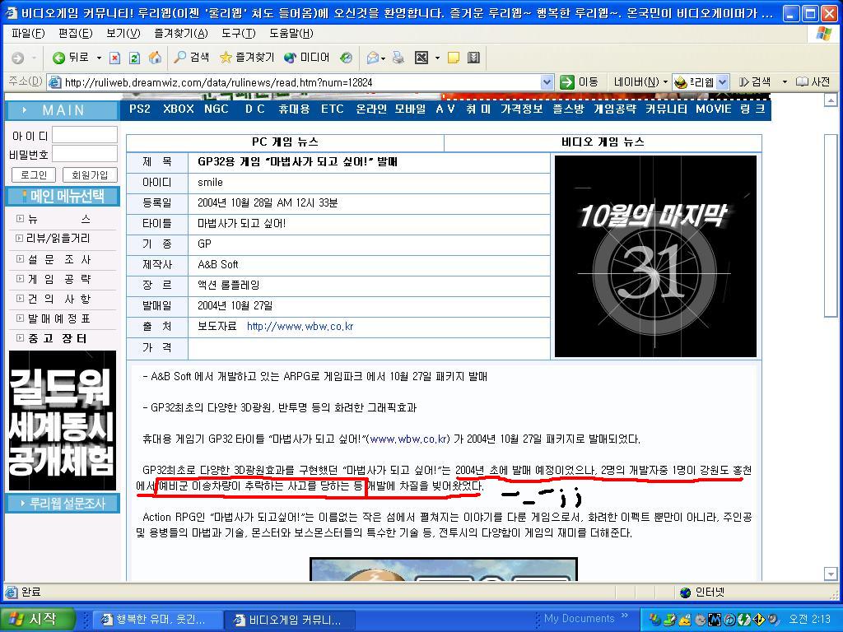The height and width of the screenshot is (632, 843).
Task: Click the volume icon in the system tray
Action: (x=772, y=620)
